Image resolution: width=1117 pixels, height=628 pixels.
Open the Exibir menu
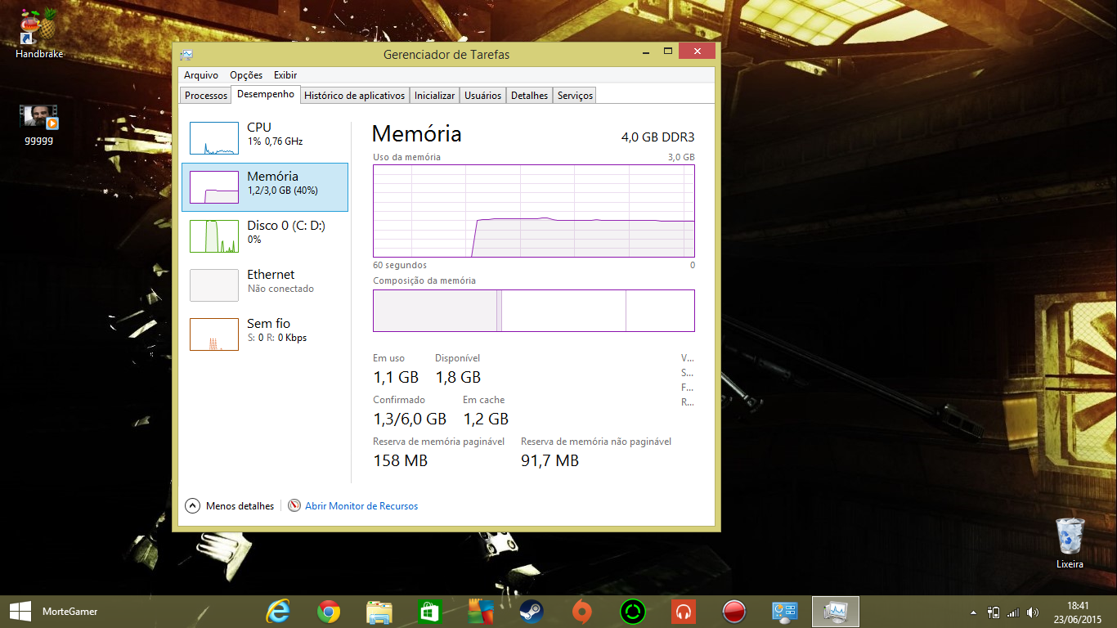tap(285, 74)
